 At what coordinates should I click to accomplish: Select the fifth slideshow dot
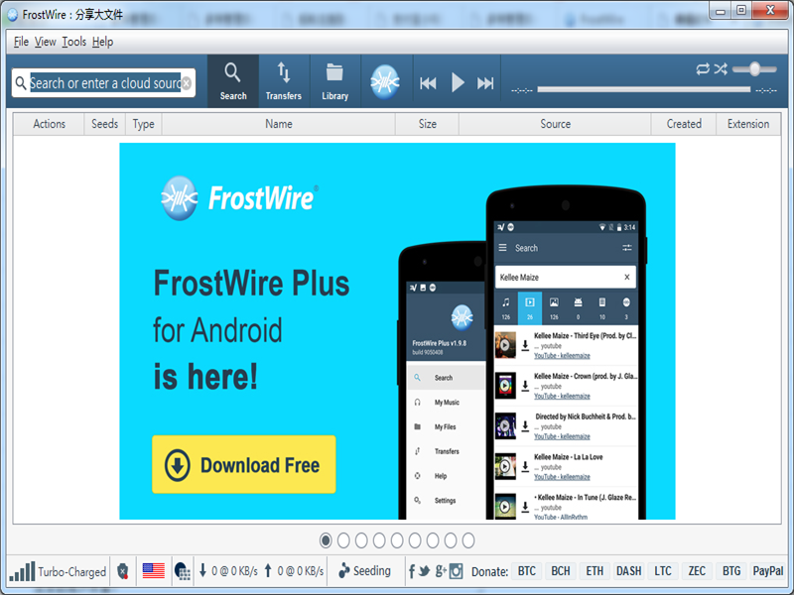[397, 540]
